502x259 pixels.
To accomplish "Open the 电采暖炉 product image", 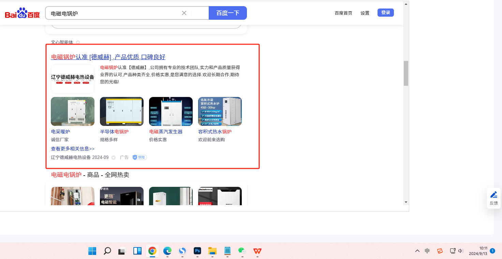I will (73, 112).
